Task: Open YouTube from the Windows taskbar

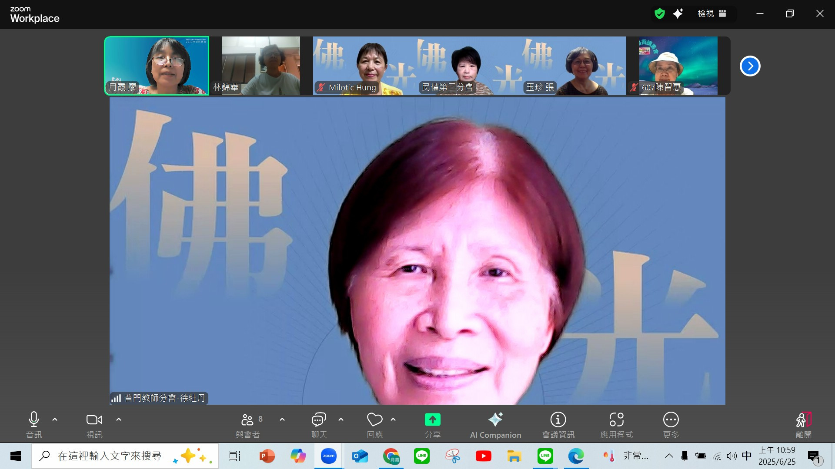Action: (483, 456)
